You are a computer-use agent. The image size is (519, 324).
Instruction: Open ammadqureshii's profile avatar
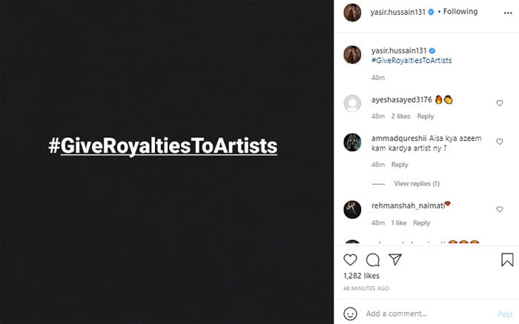pos(352,142)
